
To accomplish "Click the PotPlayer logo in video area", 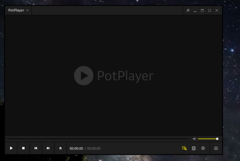I will click(114, 76).
